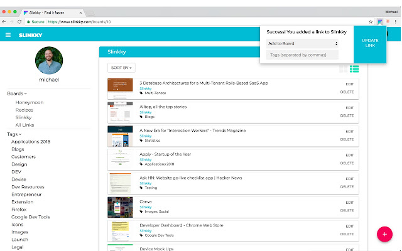This screenshot has width=402, height=251.
Task: Click the SLINKKY logo in header
Action: coord(30,35)
